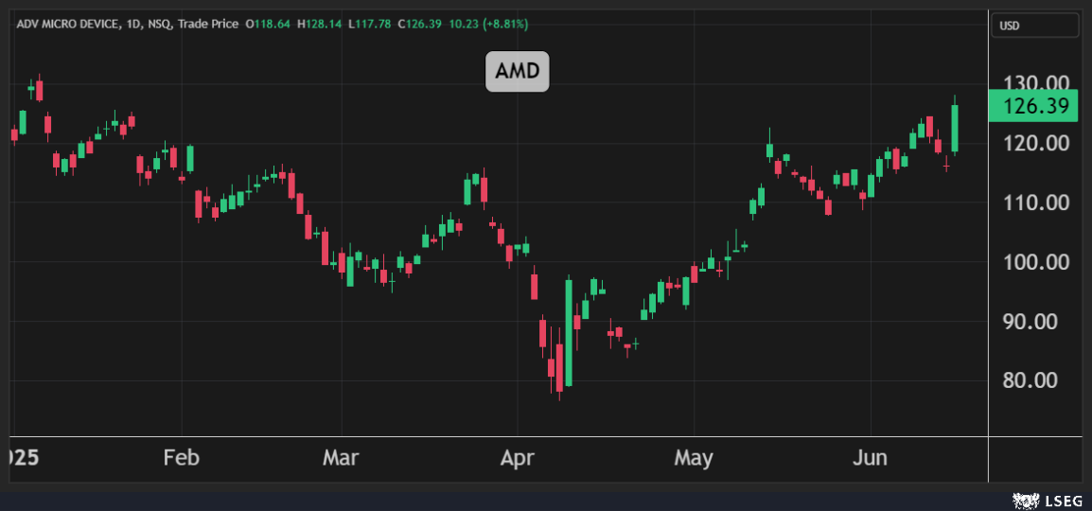Click the lowest April red candlestick
The image size is (1092, 511).
[559, 367]
